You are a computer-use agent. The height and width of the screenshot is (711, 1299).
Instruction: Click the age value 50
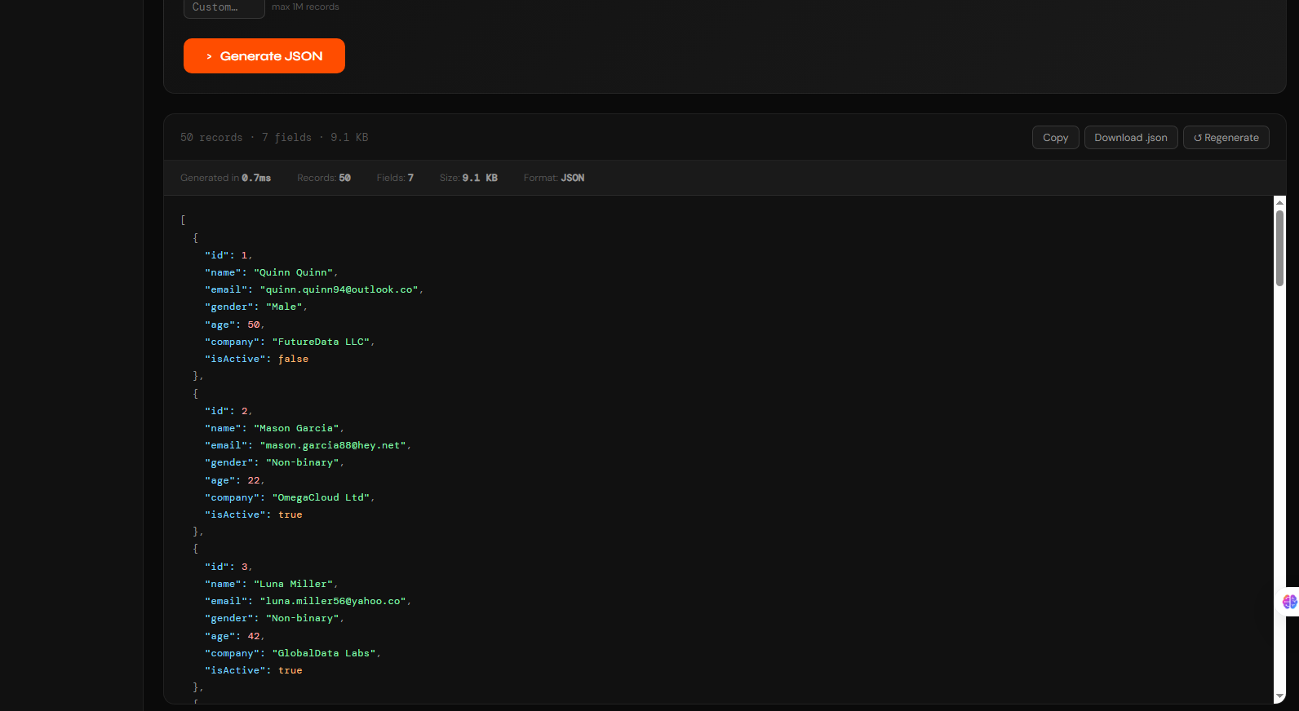coord(254,325)
